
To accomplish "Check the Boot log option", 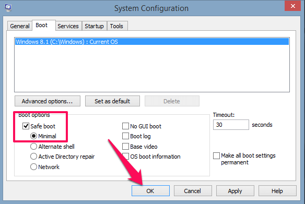I will (x=125, y=136).
